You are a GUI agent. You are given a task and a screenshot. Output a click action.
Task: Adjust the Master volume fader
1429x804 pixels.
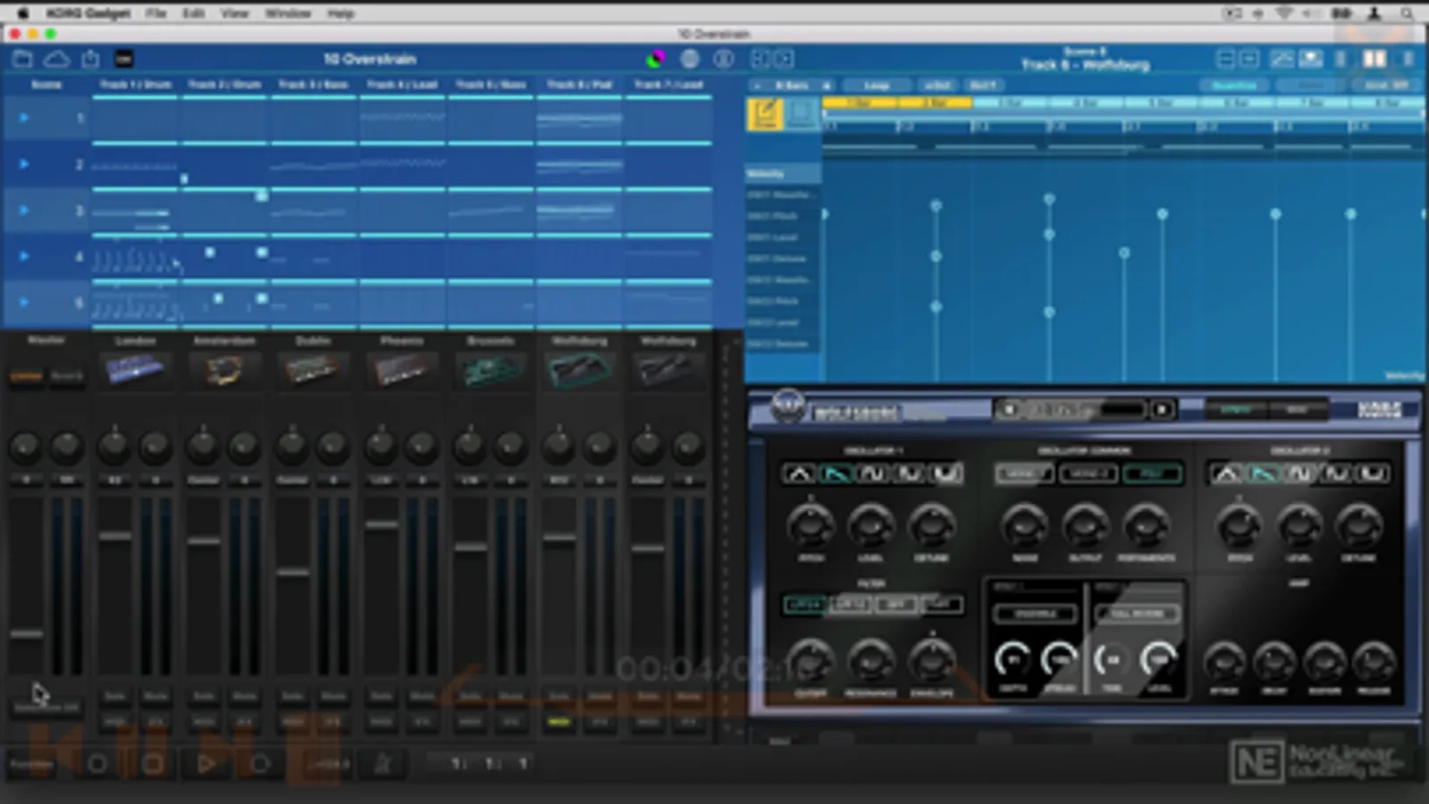click(x=27, y=633)
